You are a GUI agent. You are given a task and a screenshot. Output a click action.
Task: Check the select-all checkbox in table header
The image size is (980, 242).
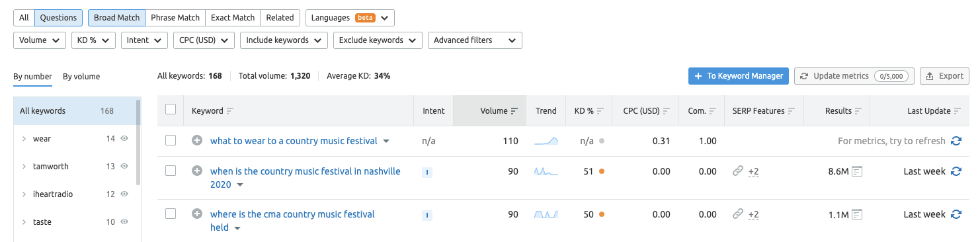coord(171,110)
